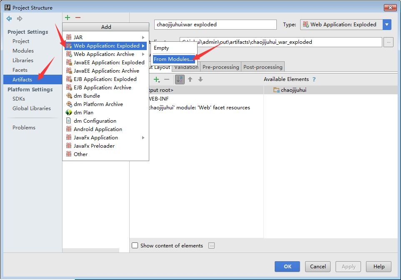
Task: Open Global Libraries in sidebar
Action: click(31, 108)
